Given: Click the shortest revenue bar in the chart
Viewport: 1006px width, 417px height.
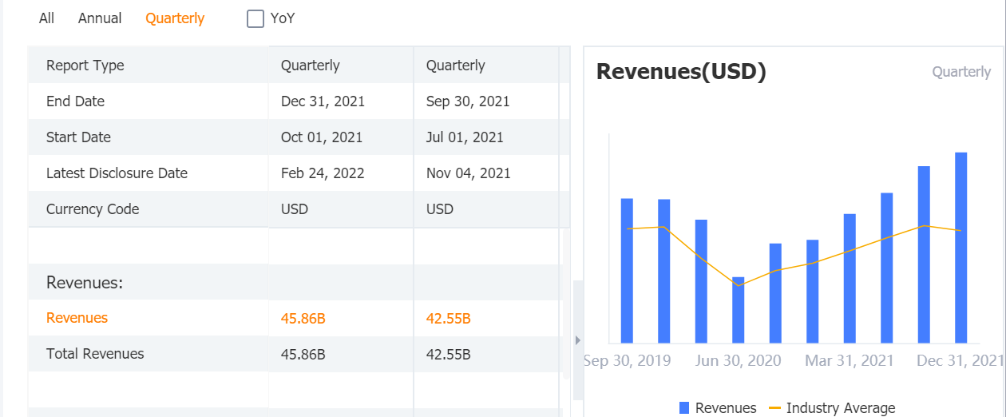Looking at the screenshot, I should tap(738, 310).
